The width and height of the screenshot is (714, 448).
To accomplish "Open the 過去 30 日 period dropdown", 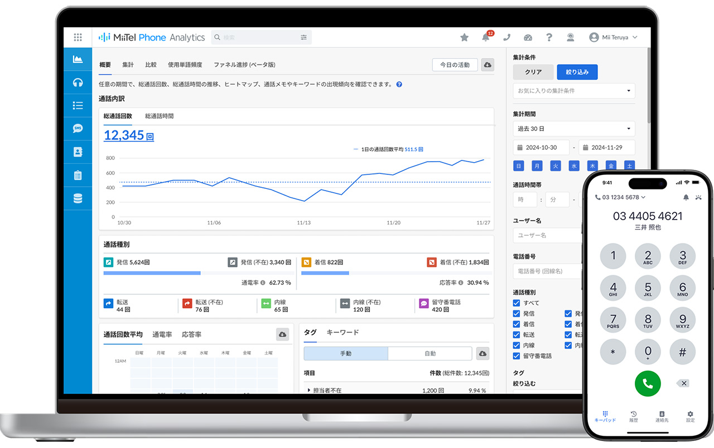I will [x=573, y=129].
